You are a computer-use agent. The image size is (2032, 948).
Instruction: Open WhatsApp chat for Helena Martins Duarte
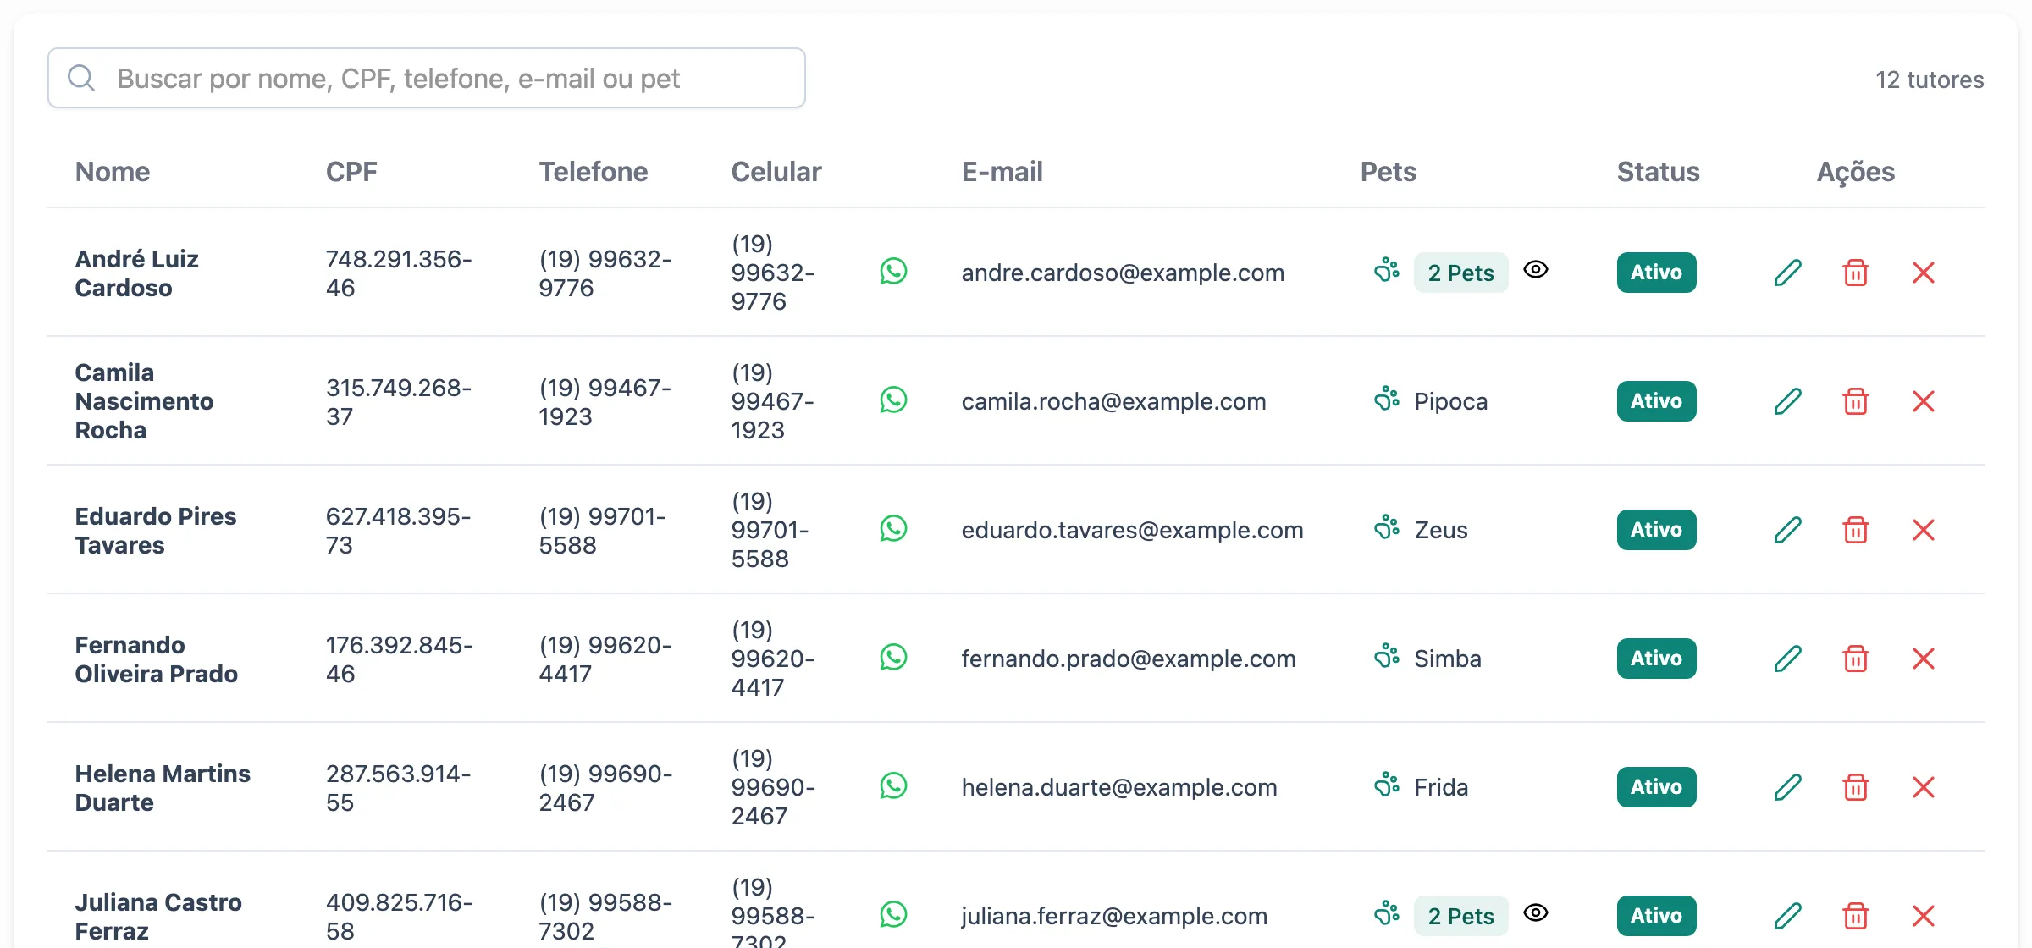(x=893, y=786)
